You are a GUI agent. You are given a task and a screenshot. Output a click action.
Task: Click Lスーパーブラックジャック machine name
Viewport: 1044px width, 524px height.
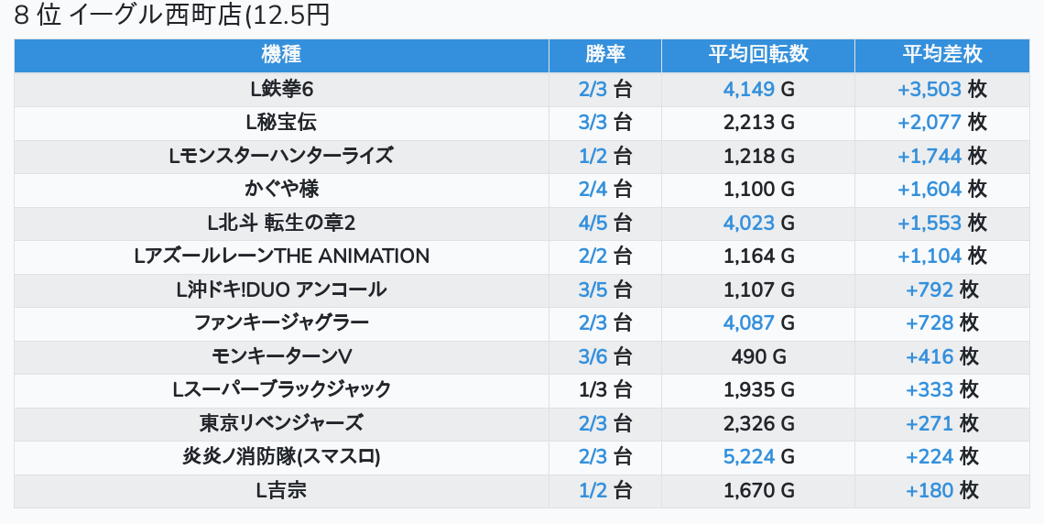coord(281,389)
